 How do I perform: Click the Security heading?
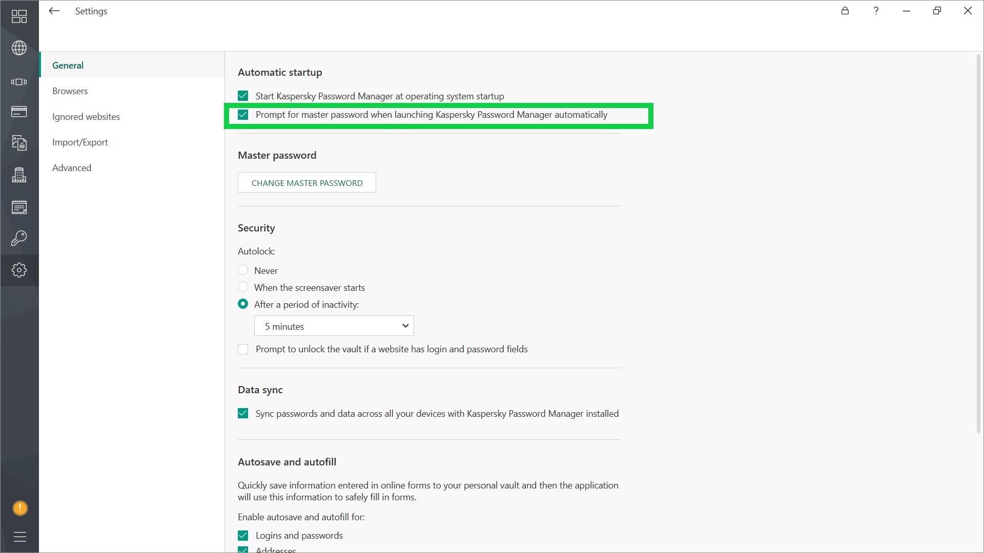tap(256, 228)
